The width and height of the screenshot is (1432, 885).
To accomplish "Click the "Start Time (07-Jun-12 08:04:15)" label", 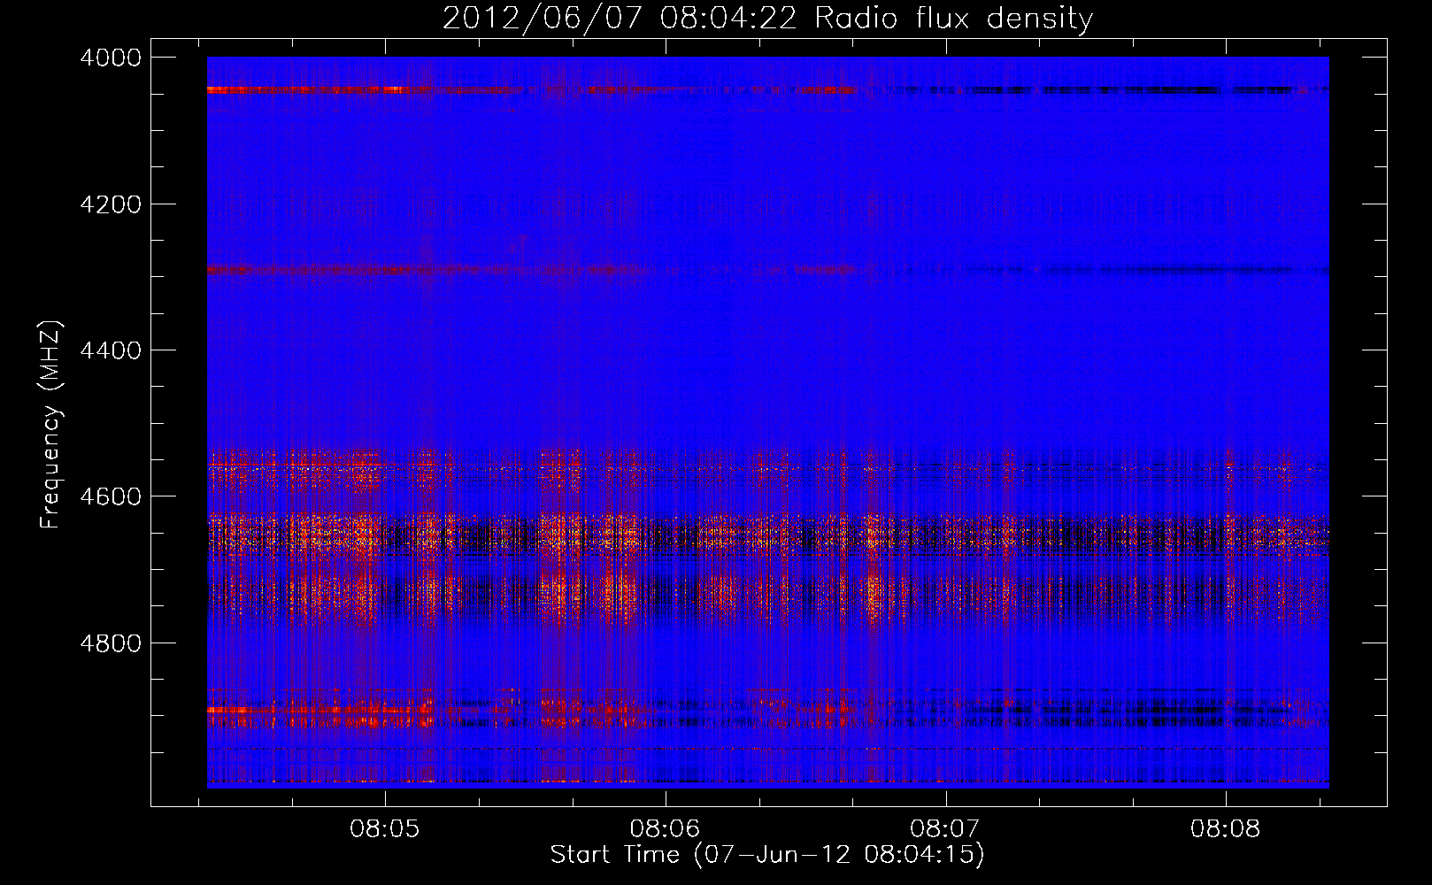I will pos(767,855).
